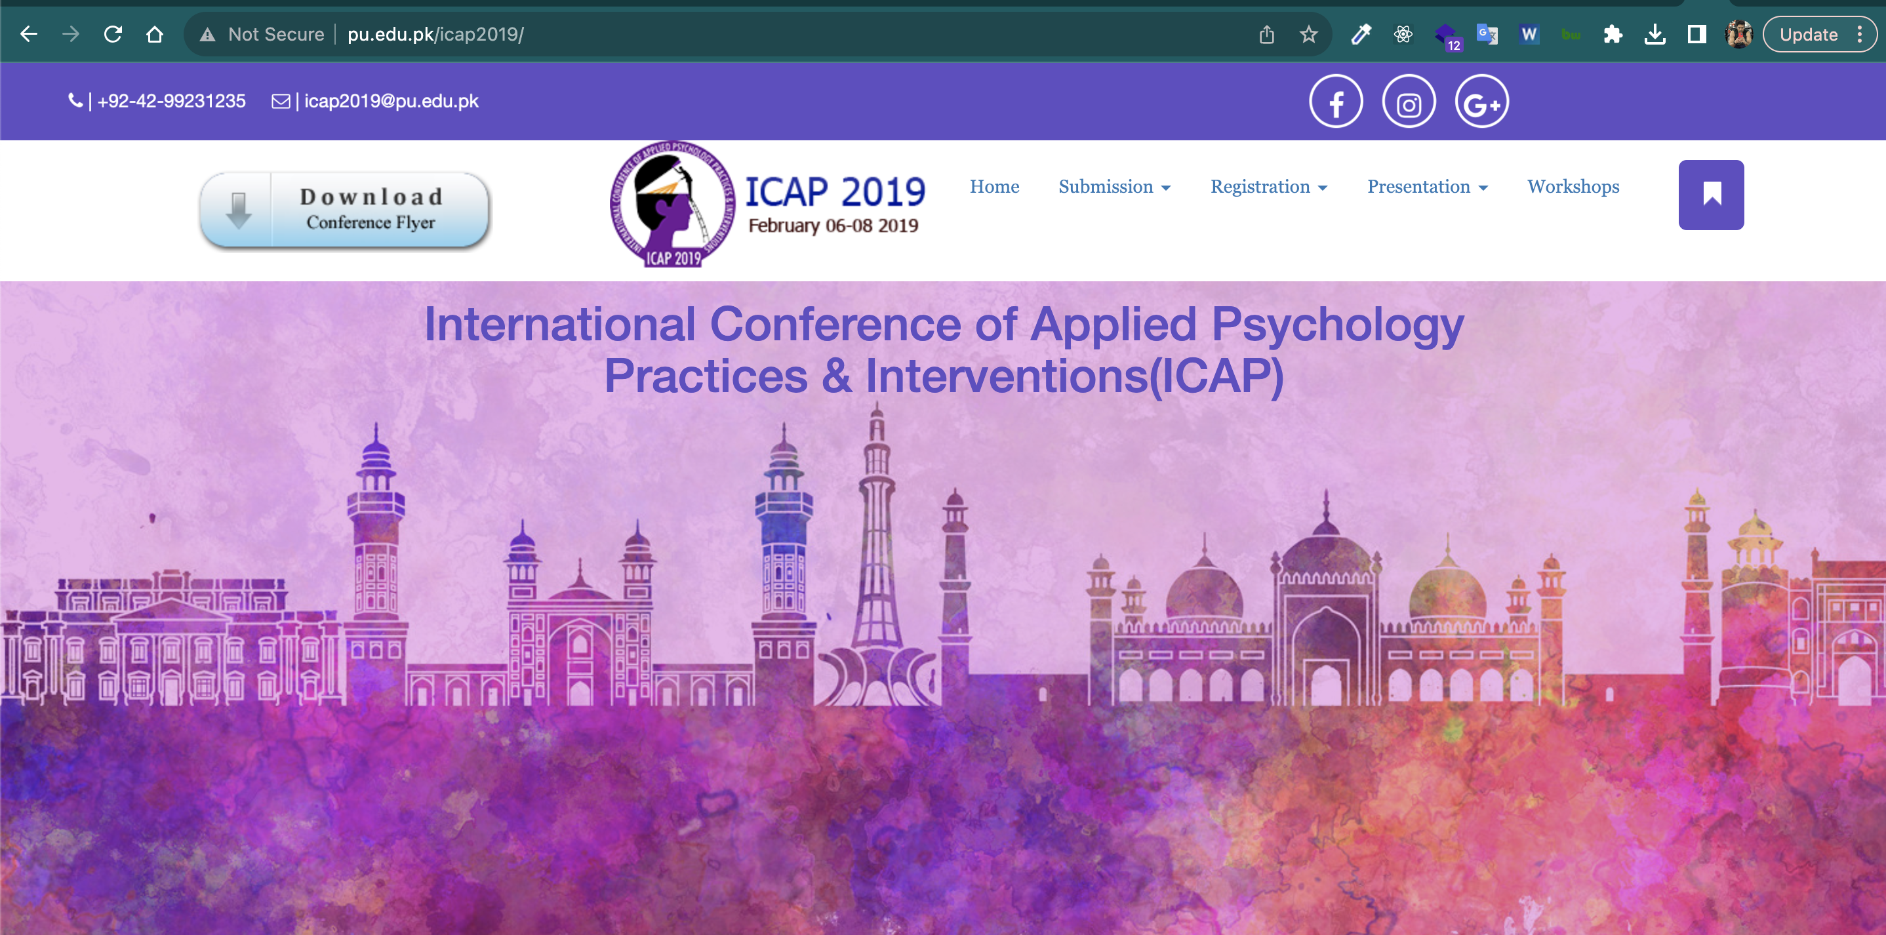1886x935 pixels.
Task: Bookmark page with star icon
Action: pos(1308,34)
